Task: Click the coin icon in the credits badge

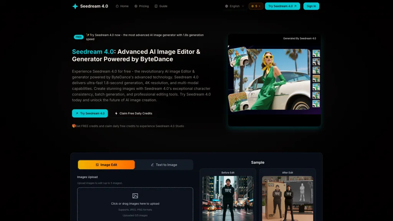Action: pyautogui.click(x=253, y=6)
